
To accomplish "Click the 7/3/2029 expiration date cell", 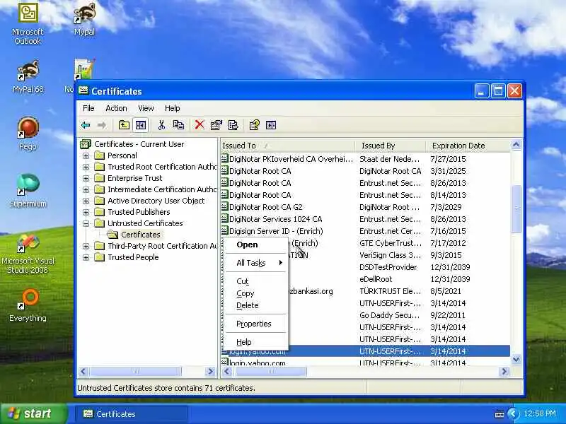I will tap(446, 207).
